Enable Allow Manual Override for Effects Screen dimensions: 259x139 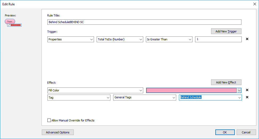[49, 120]
